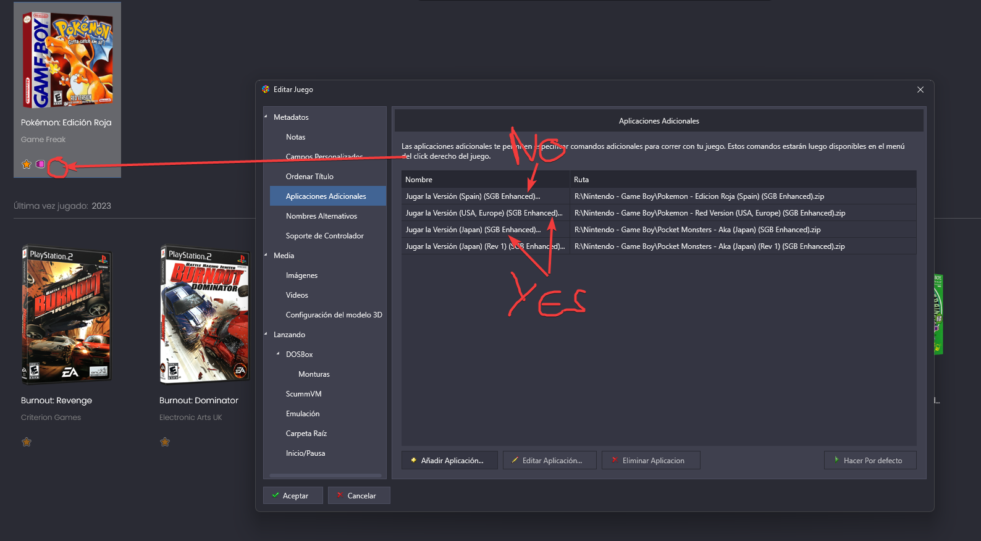Click the gold star favorite badge on Pokémon card
This screenshot has width=981, height=541.
tap(27, 164)
